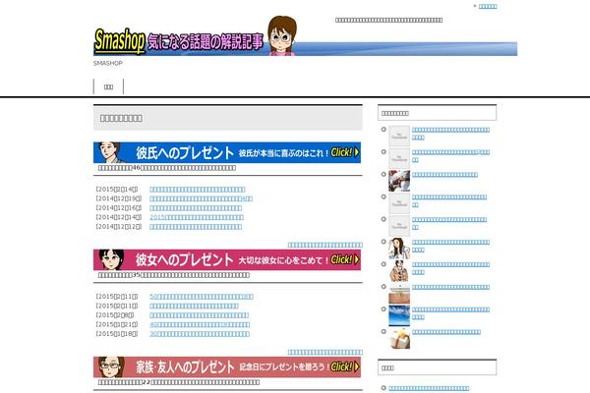Screen dimensions: 590x393
Task: Open the 2015-2-11 link starting with 50
Action: [x=202, y=297]
